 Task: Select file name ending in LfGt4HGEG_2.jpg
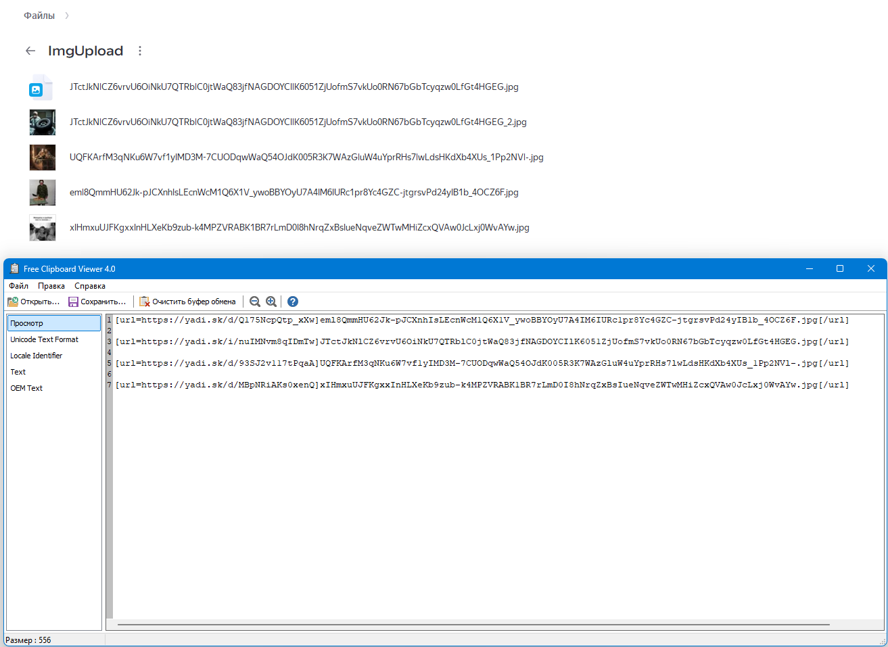pos(298,122)
